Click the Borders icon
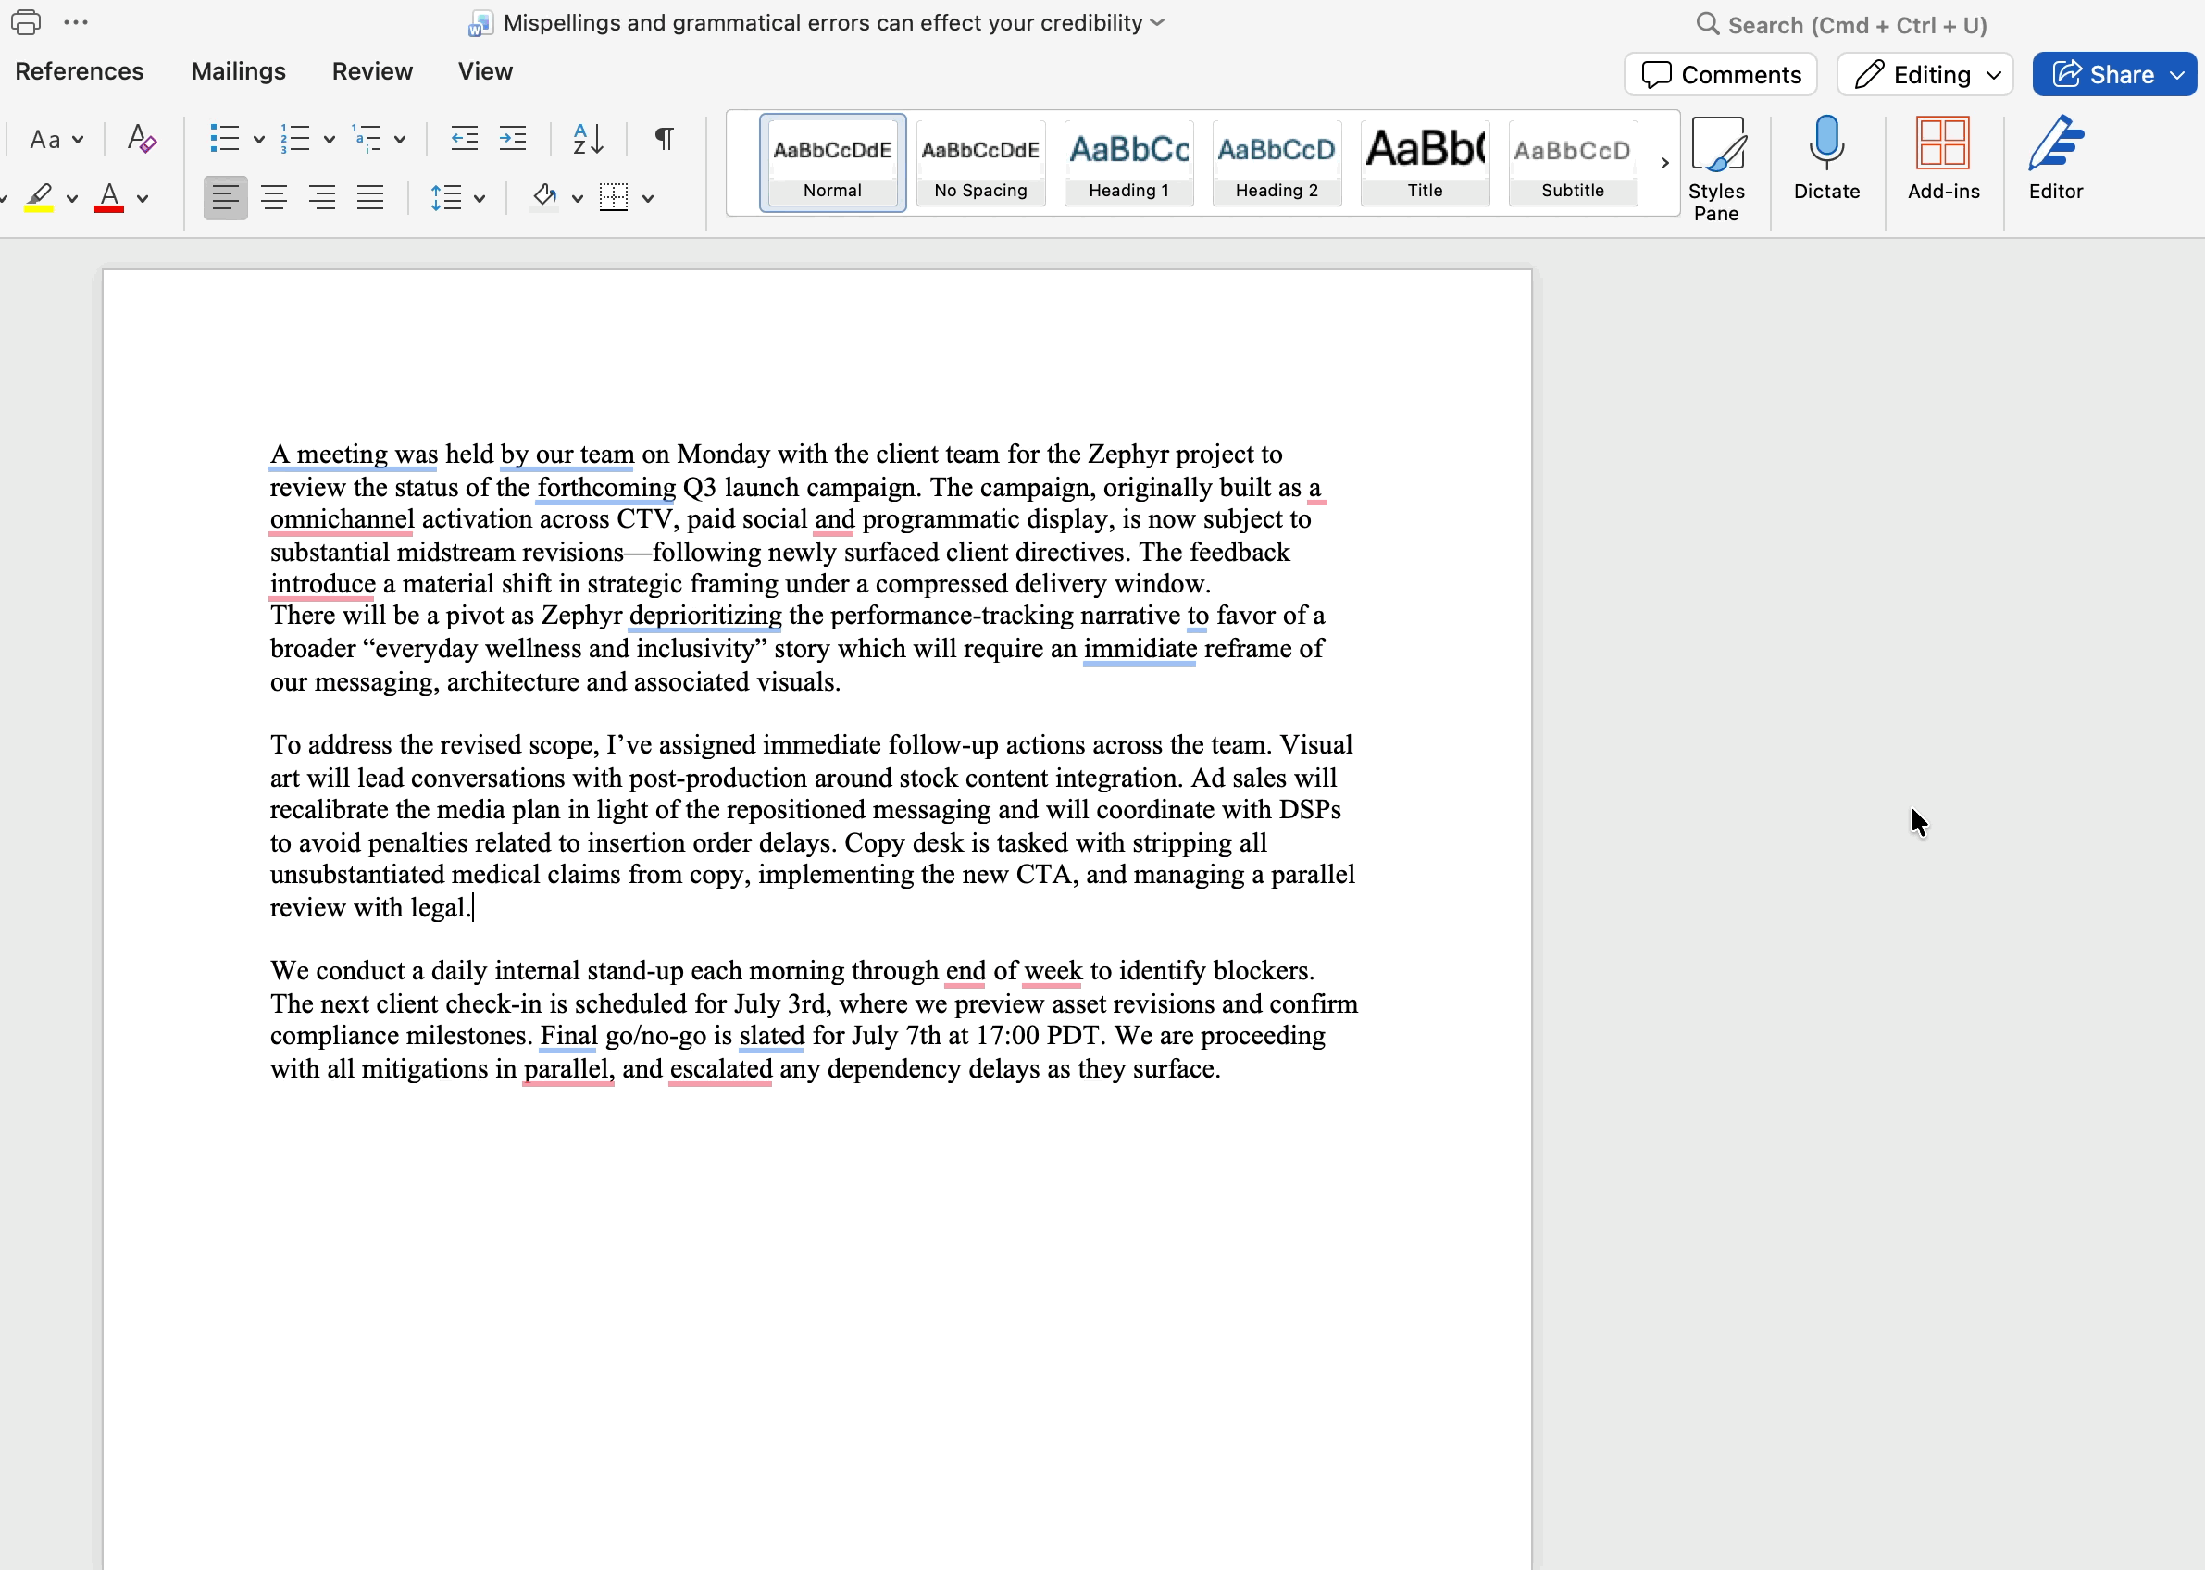 pyautogui.click(x=614, y=198)
